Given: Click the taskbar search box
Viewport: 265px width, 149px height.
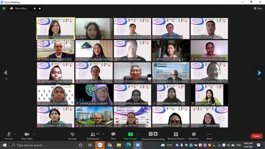Looking at the screenshot, I should (x=43, y=145).
